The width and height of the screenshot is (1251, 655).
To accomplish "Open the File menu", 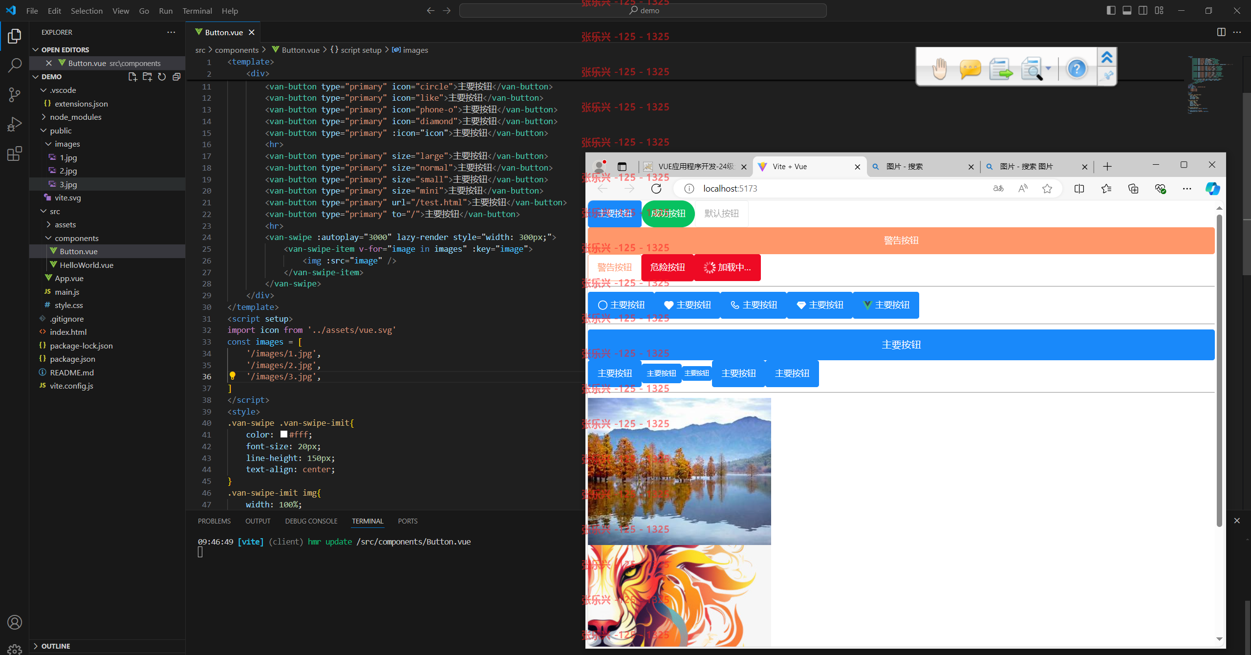I will coord(32,11).
